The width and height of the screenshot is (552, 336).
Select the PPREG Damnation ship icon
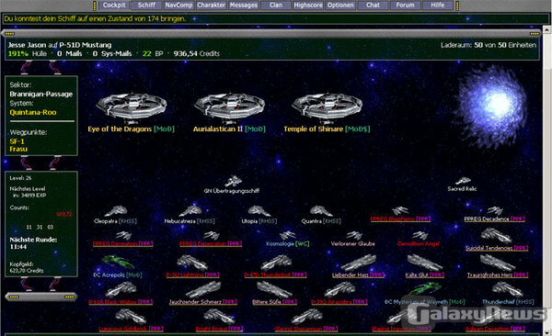(x=123, y=235)
